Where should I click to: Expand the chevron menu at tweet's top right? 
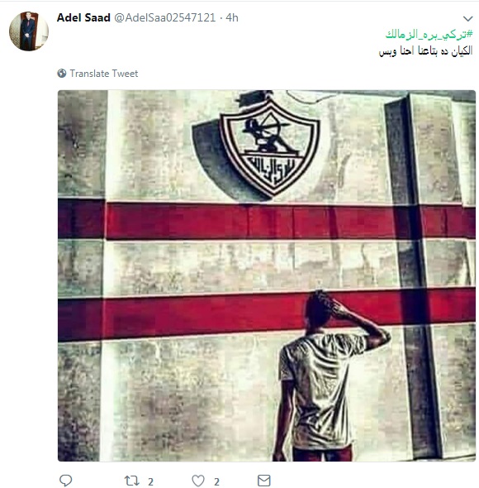(467, 19)
